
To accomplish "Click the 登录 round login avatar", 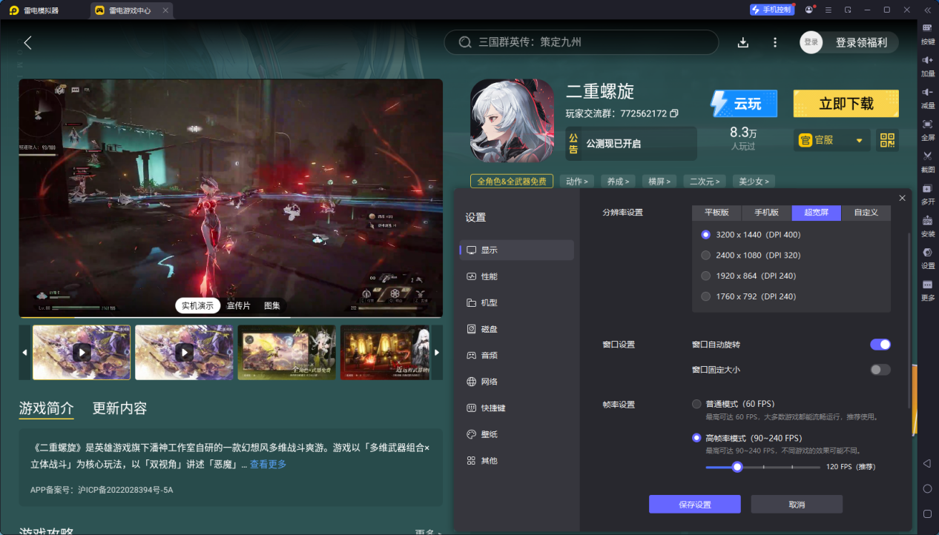I will (811, 42).
